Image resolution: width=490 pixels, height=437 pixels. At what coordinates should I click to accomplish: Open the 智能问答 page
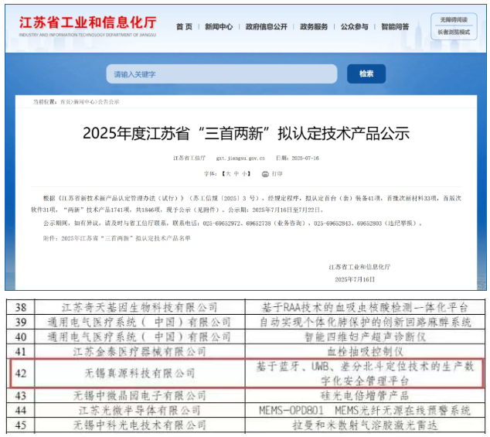(396, 27)
